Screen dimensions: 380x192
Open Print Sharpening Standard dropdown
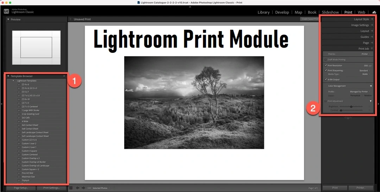[x=365, y=71]
